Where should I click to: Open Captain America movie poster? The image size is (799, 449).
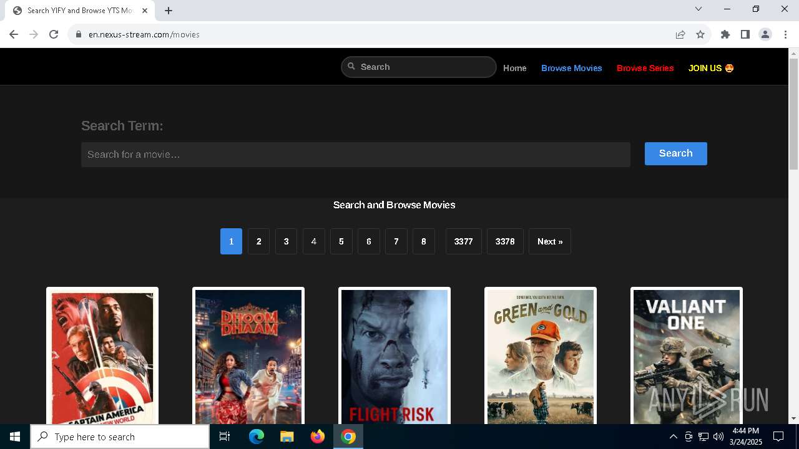(102, 355)
